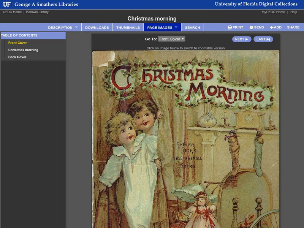Image resolution: width=304 pixels, height=228 pixels.
Task: Open George A Smathers Libraries link
Action: [x=46, y=4]
